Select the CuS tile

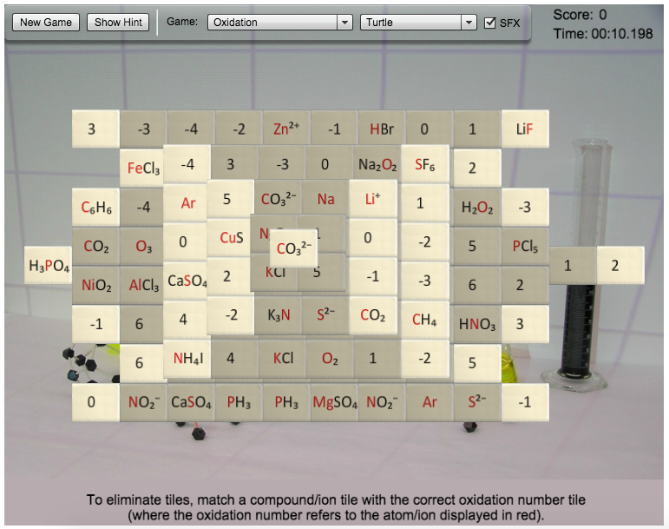(229, 237)
